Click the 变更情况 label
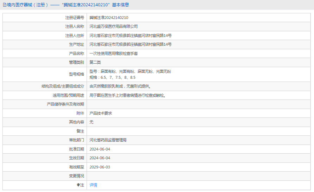Image resolution: width=314 pixels, height=192 pixels. click(x=76, y=176)
